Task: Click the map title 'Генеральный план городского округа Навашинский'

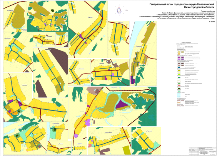Action: pos(182,4)
